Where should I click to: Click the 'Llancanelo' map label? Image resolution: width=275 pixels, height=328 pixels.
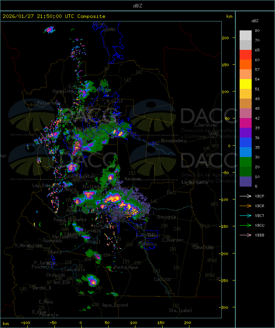73,270
